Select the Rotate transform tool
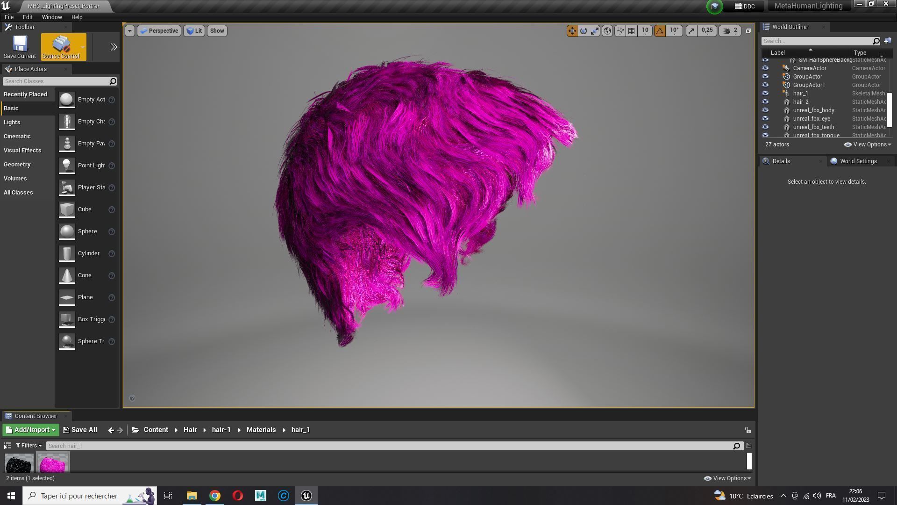The width and height of the screenshot is (897, 505). coord(584,31)
